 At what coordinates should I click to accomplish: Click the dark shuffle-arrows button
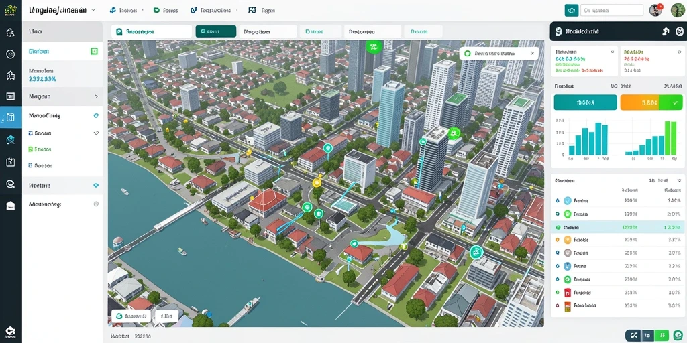pyautogui.click(x=633, y=335)
